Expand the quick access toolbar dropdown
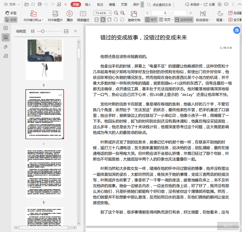 pos(65,4)
